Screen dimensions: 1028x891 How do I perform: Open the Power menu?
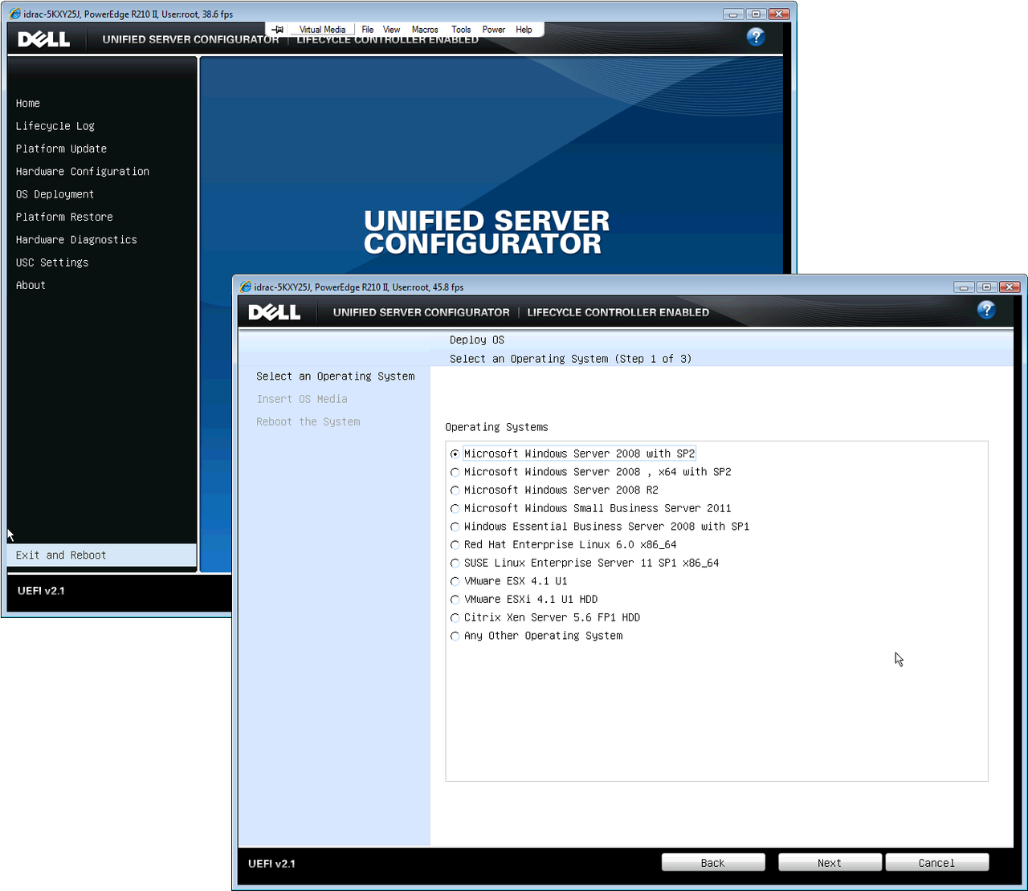(x=493, y=30)
